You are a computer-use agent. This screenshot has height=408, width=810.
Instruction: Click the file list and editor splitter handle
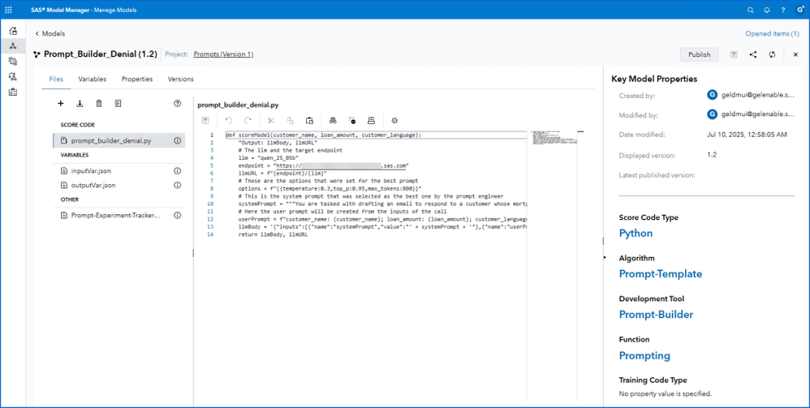[x=193, y=252]
